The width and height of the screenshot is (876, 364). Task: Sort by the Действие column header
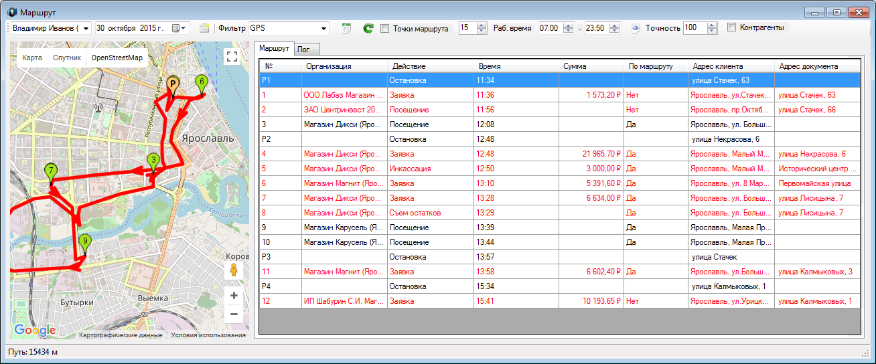pos(431,66)
